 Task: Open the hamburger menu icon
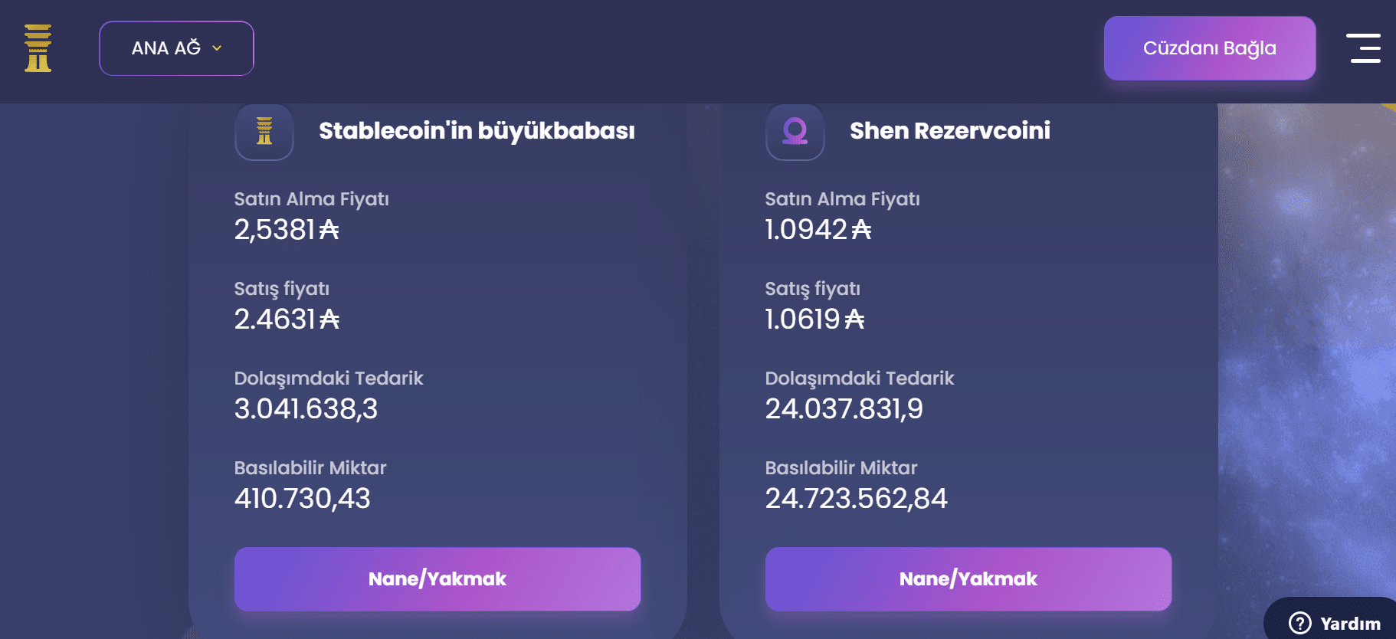pyautogui.click(x=1364, y=48)
